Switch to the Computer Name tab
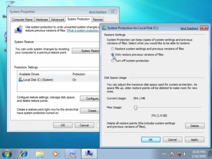Screen dimensions: 212x159 pos(22,20)
